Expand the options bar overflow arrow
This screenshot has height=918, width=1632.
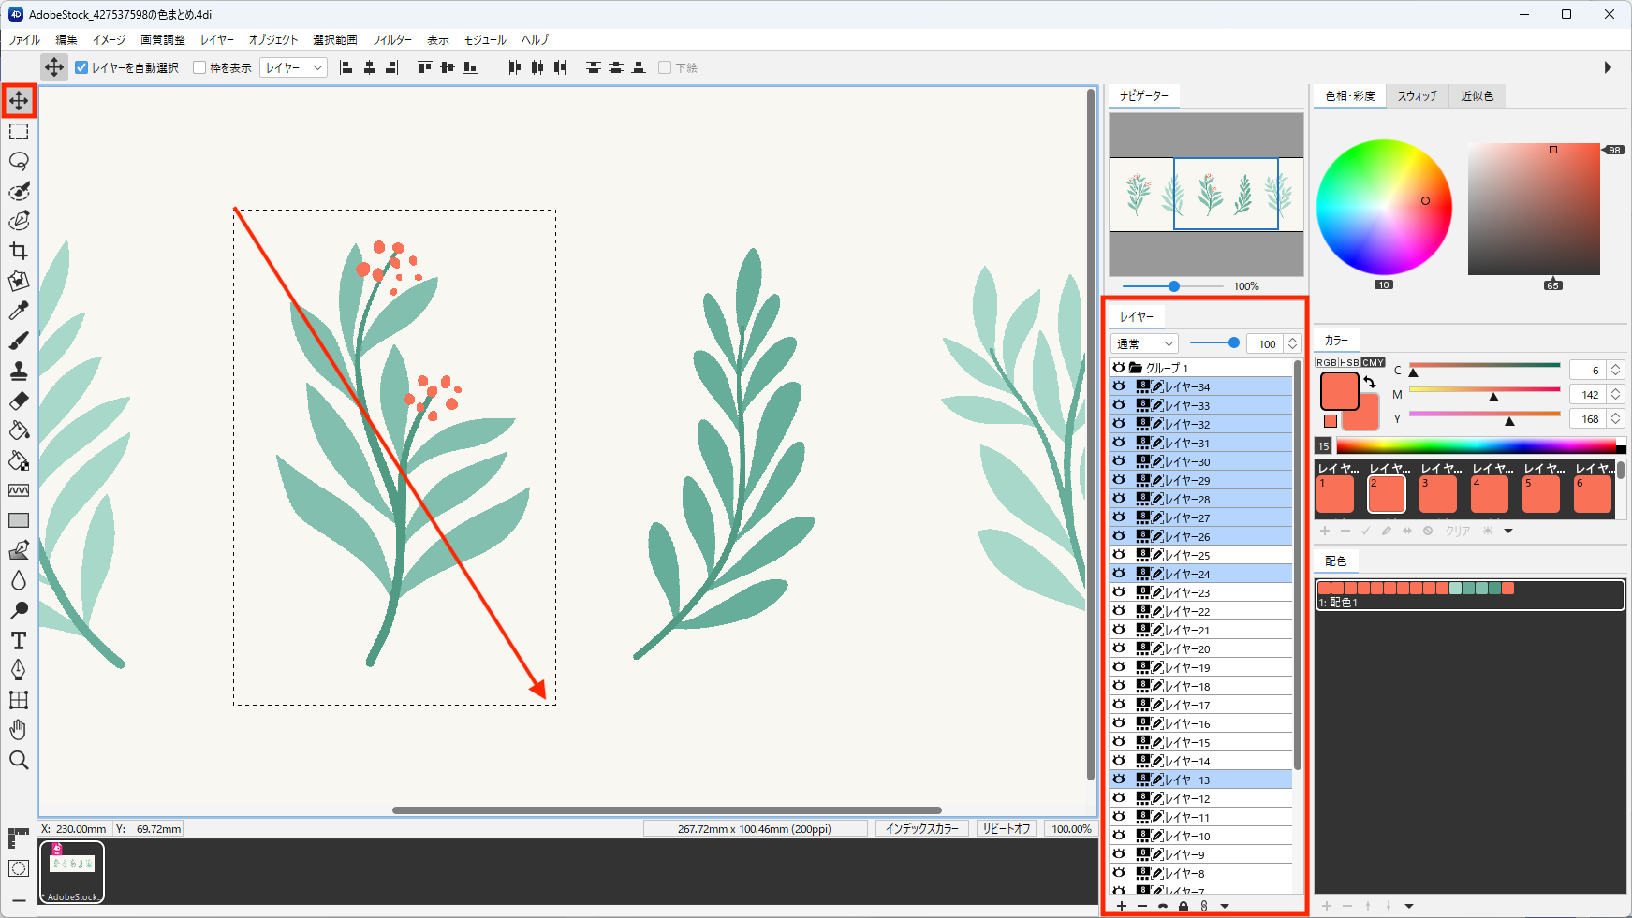coord(1608,67)
